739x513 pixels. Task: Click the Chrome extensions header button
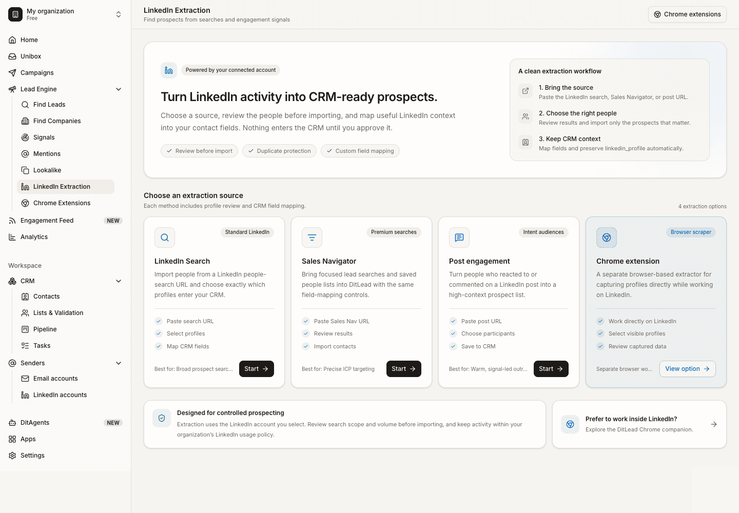[x=687, y=14]
